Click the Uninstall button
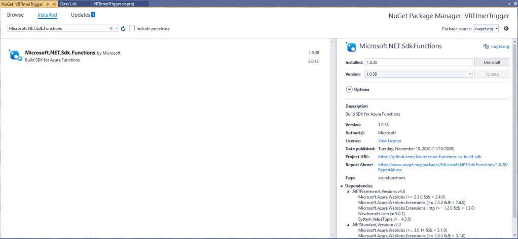Viewport: 518px width, 239px height. click(492, 62)
